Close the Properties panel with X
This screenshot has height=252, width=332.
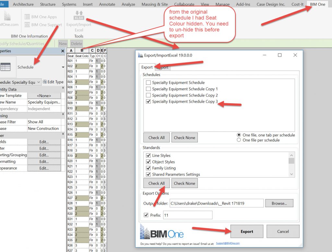(63, 51)
